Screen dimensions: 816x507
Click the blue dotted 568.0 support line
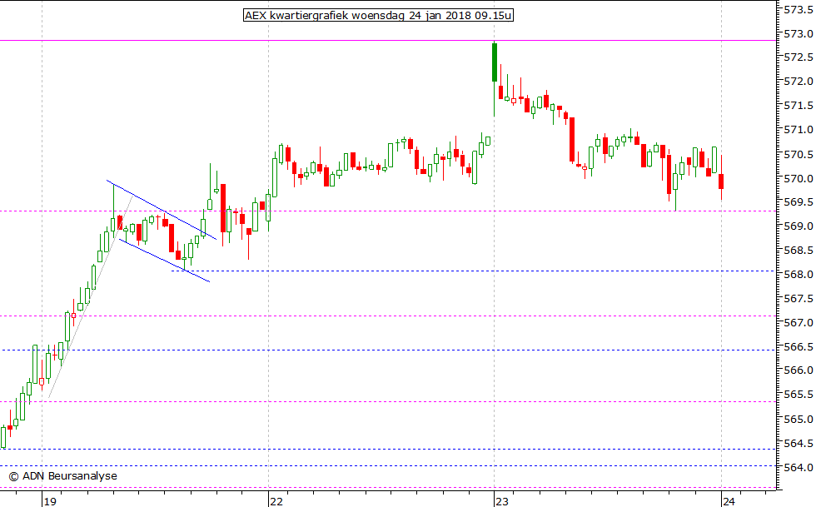[474, 271]
